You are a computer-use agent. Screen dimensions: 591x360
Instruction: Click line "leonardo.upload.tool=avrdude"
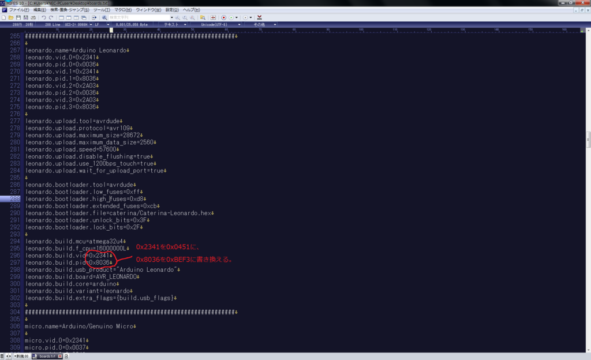[x=73, y=121]
